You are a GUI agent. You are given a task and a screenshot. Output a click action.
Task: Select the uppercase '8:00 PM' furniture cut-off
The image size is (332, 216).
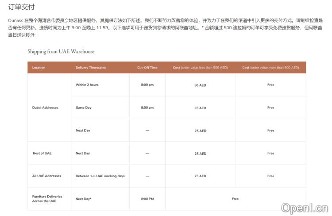pyautogui.click(x=147, y=199)
